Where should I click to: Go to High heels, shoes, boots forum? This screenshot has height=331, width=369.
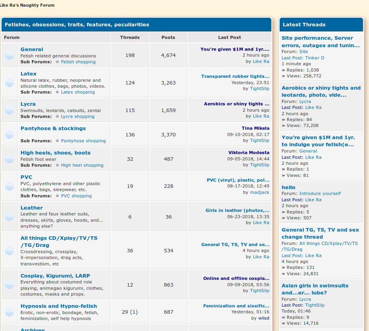click(x=56, y=153)
